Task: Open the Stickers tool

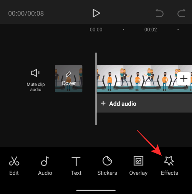Action: tap(107, 166)
